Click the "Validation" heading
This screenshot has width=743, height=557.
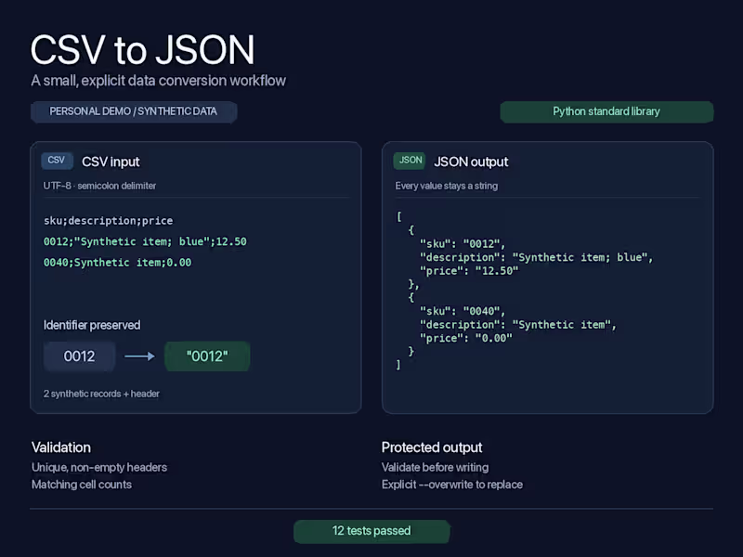coord(61,447)
